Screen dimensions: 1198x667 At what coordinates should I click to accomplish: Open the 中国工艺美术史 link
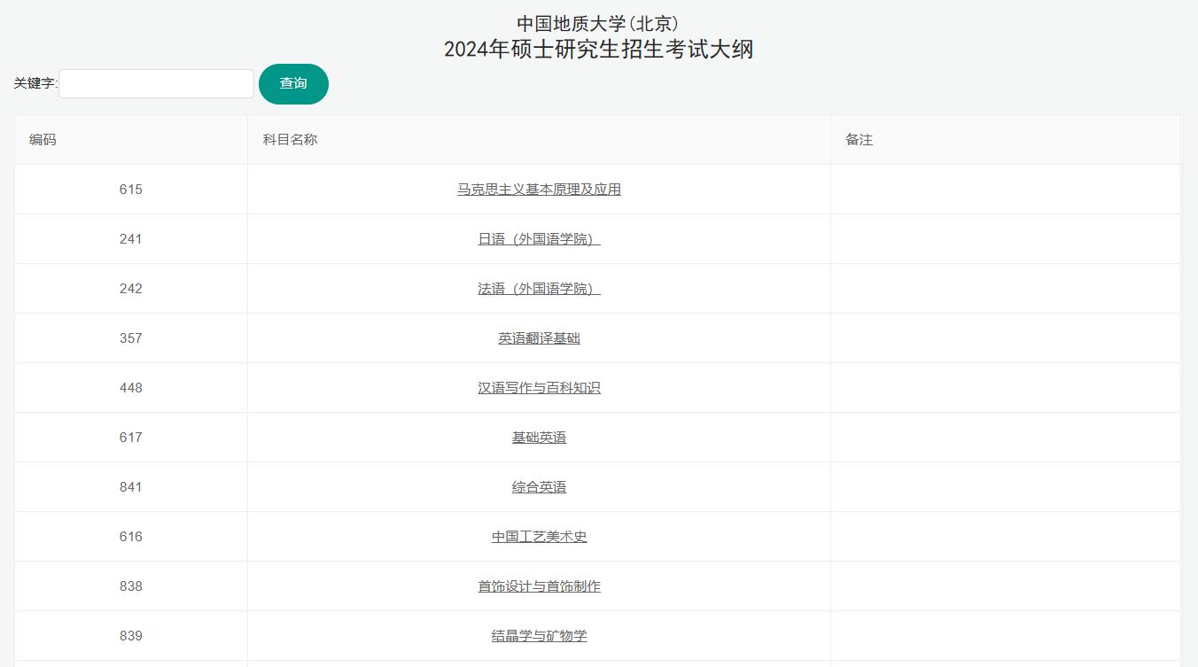pos(539,537)
